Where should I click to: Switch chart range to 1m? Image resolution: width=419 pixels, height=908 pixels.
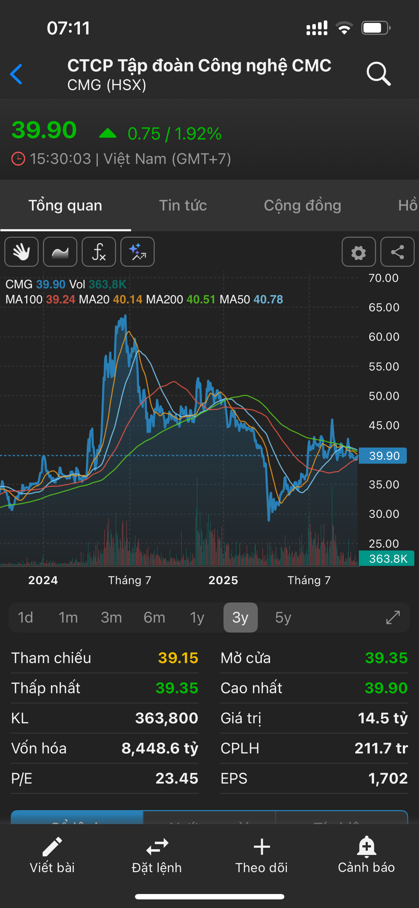(x=68, y=617)
